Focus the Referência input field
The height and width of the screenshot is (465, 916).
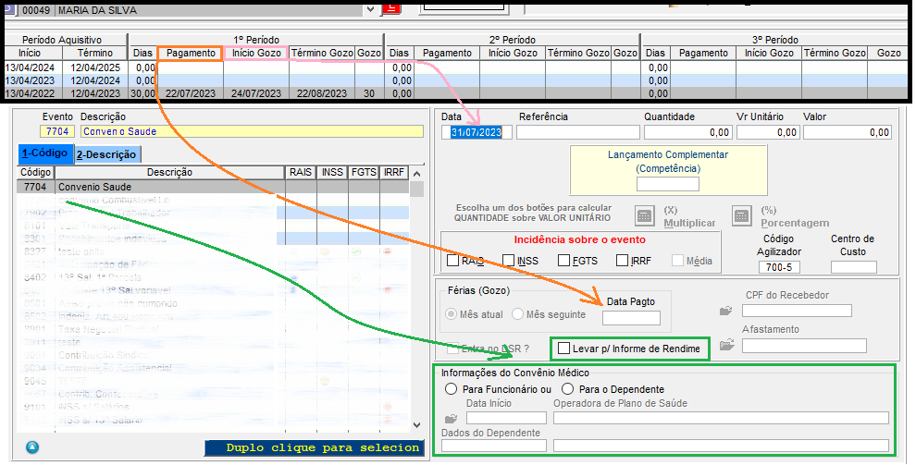click(578, 132)
